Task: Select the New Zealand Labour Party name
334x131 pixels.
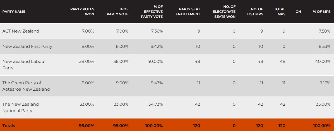Action: tap(24, 65)
